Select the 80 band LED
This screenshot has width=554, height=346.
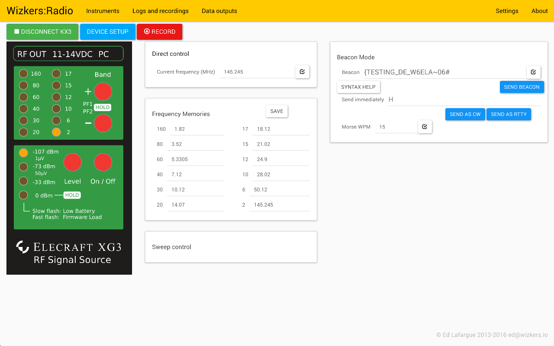tap(23, 85)
